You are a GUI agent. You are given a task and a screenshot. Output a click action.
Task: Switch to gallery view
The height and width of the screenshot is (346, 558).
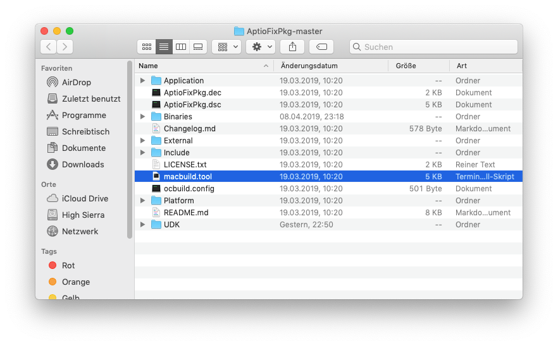[198, 47]
